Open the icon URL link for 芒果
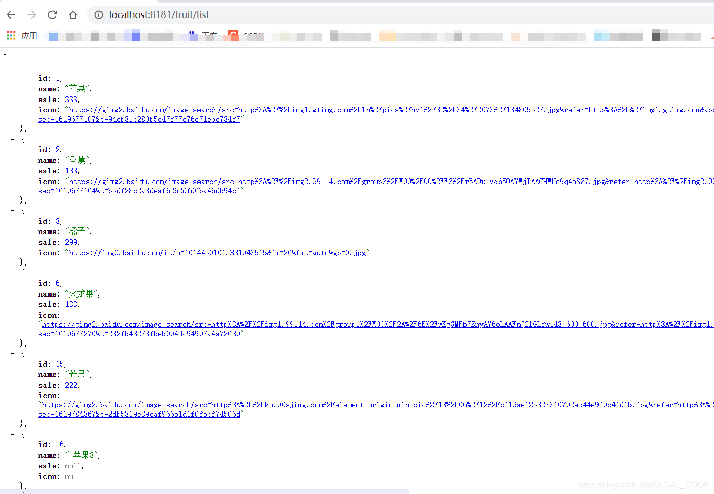The width and height of the screenshot is (714, 494). [x=378, y=405]
